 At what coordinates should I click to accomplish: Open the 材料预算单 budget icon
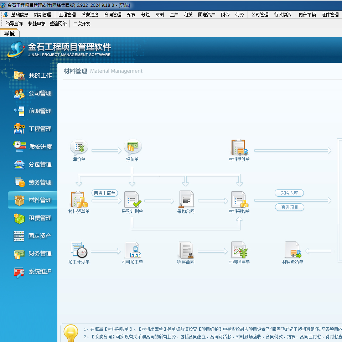click(x=79, y=199)
